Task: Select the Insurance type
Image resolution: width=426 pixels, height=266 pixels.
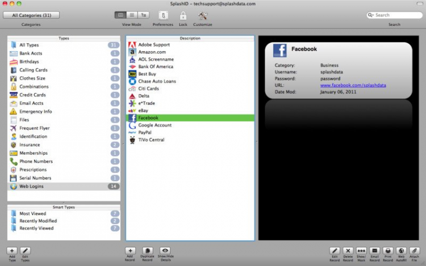Action: click(x=64, y=145)
